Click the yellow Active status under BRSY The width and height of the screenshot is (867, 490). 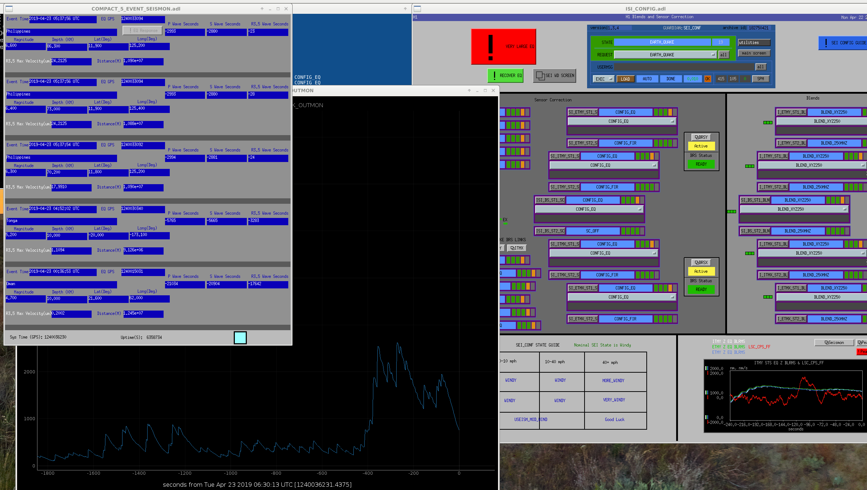701,146
